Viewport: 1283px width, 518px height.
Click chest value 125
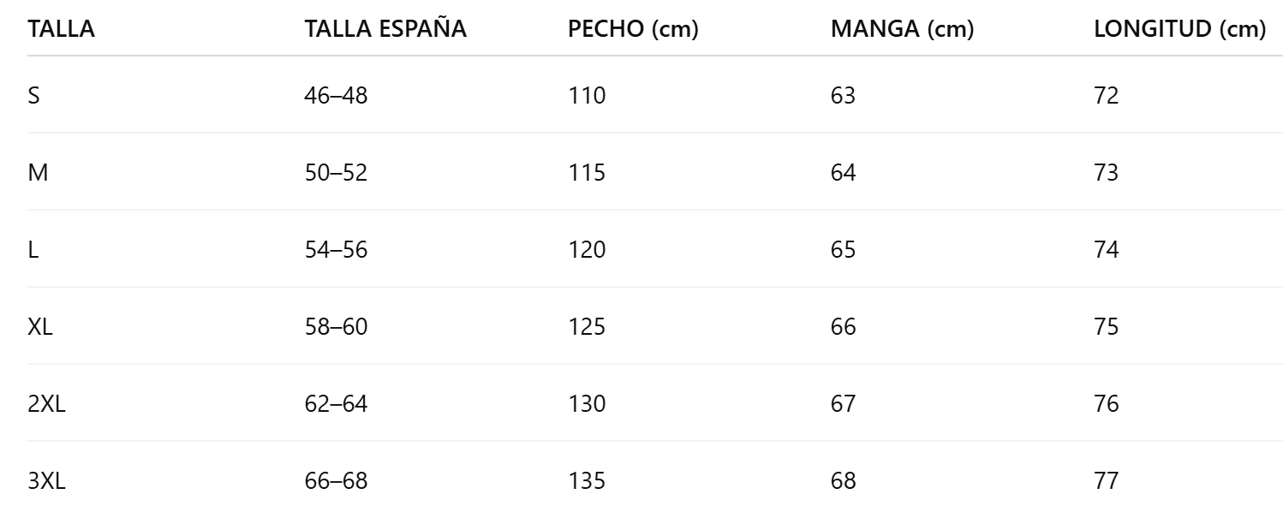tap(587, 326)
